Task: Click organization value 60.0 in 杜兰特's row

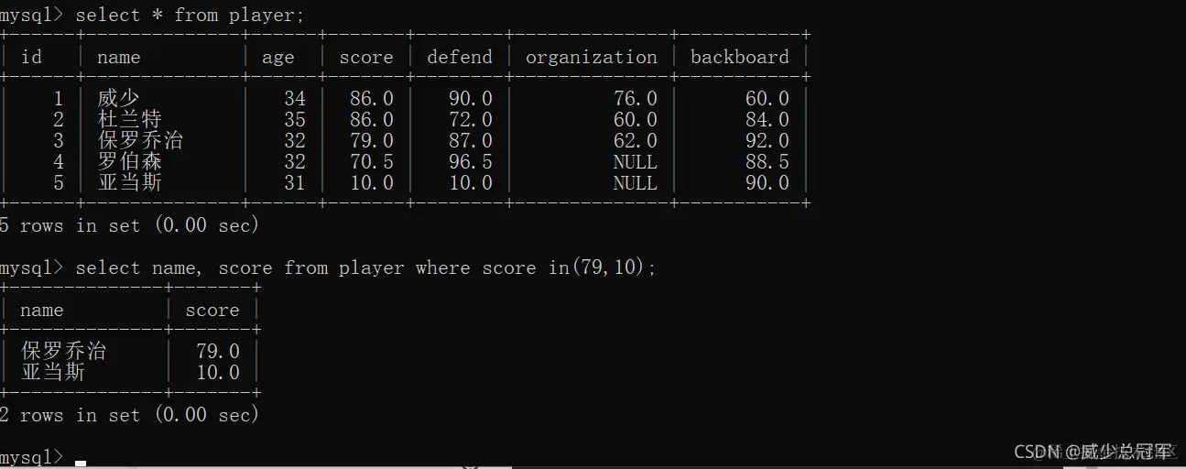Action: [636, 119]
